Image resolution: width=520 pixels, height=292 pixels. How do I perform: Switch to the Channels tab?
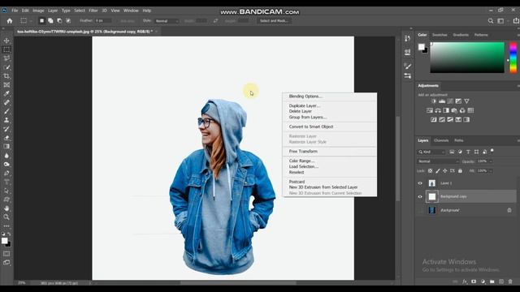coord(441,140)
